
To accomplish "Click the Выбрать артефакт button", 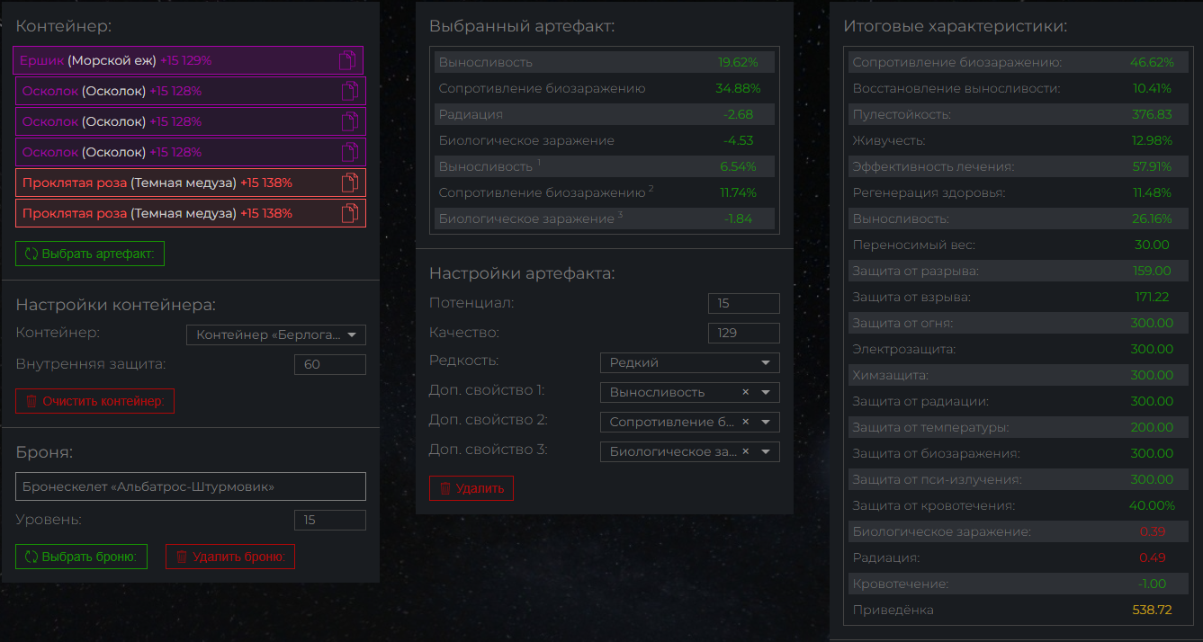I will pyautogui.click(x=90, y=254).
